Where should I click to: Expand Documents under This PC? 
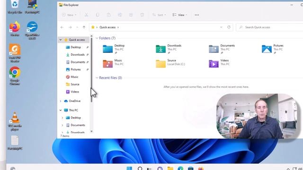tap(62, 125)
